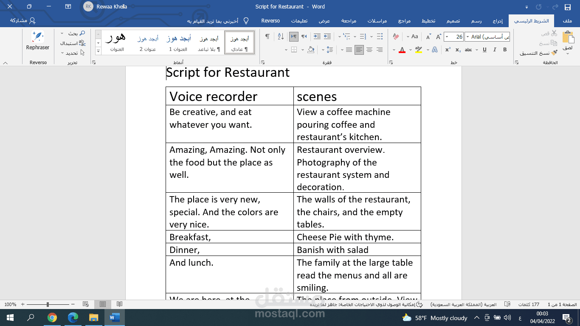Adjust the zoom slider handle

point(48,304)
